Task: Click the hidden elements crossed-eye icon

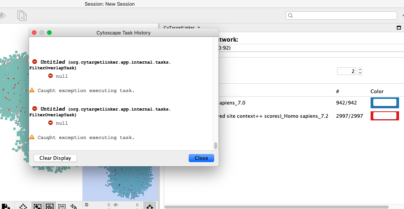Action: (116, 205)
